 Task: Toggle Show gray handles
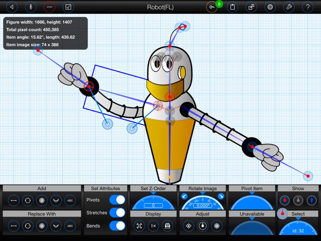[x=298, y=200]
